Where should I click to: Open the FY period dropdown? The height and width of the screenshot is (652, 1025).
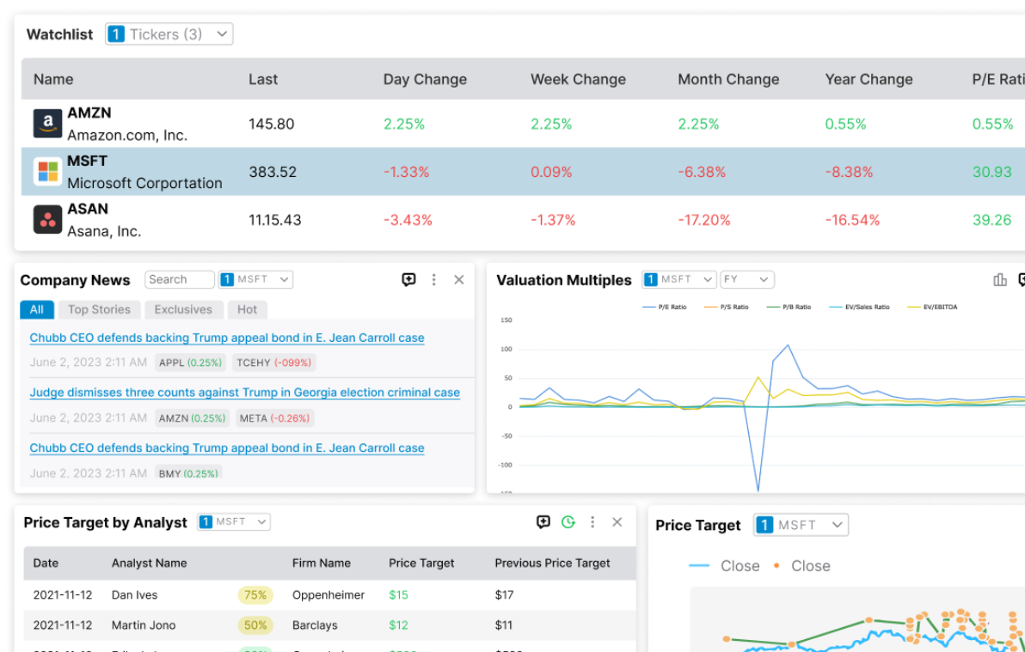(x=747, y=280)
